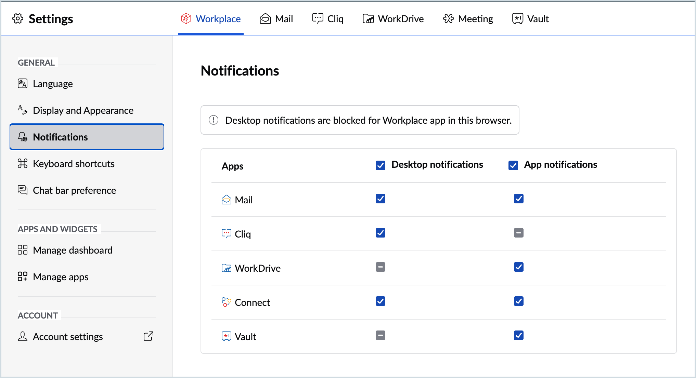Viewport: 696px width, 378px height.
Task: Open Language settings
Action: click(x=87, y=83)
